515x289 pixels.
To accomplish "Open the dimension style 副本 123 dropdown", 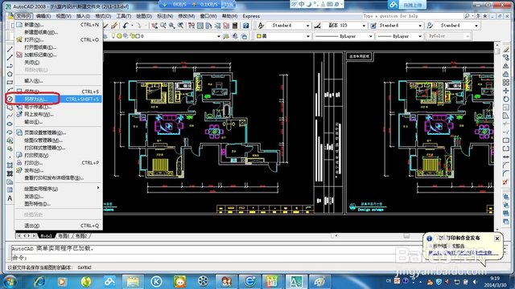I will 364,26.
